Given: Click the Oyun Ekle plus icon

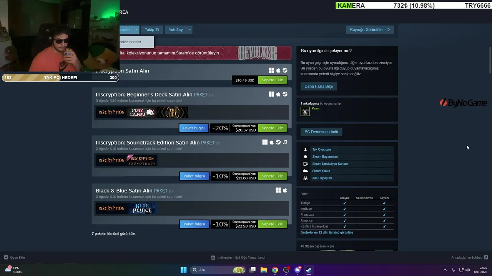Looking at the screenshot, I should (x=6, y=258).
